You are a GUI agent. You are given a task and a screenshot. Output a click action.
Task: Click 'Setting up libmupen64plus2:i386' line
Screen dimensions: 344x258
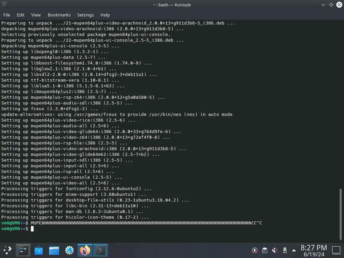(59, 91)
